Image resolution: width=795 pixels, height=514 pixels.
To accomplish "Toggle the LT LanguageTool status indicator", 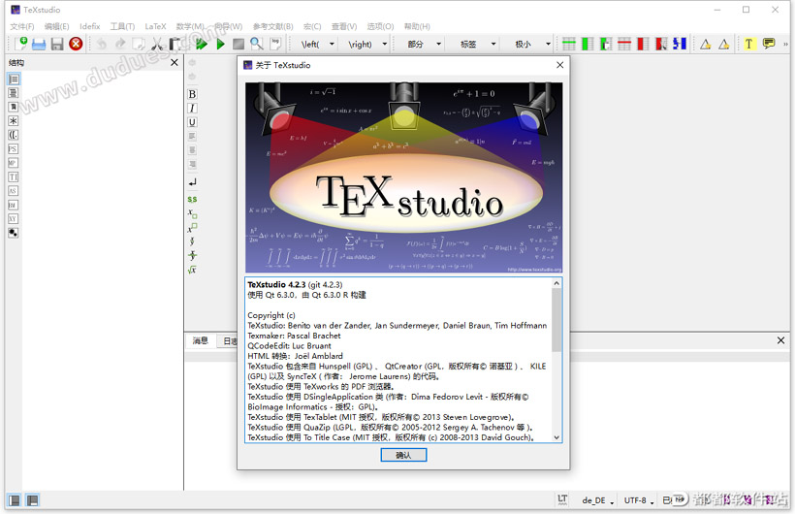I will tap(562, 499).
